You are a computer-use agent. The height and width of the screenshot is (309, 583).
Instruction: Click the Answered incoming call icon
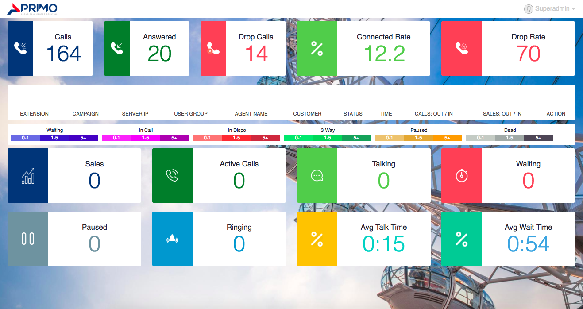[117, 48]
